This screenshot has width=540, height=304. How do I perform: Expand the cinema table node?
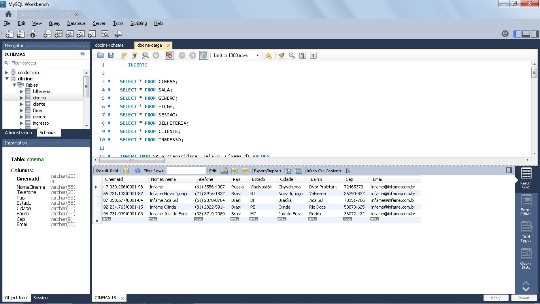click(22, 98)
